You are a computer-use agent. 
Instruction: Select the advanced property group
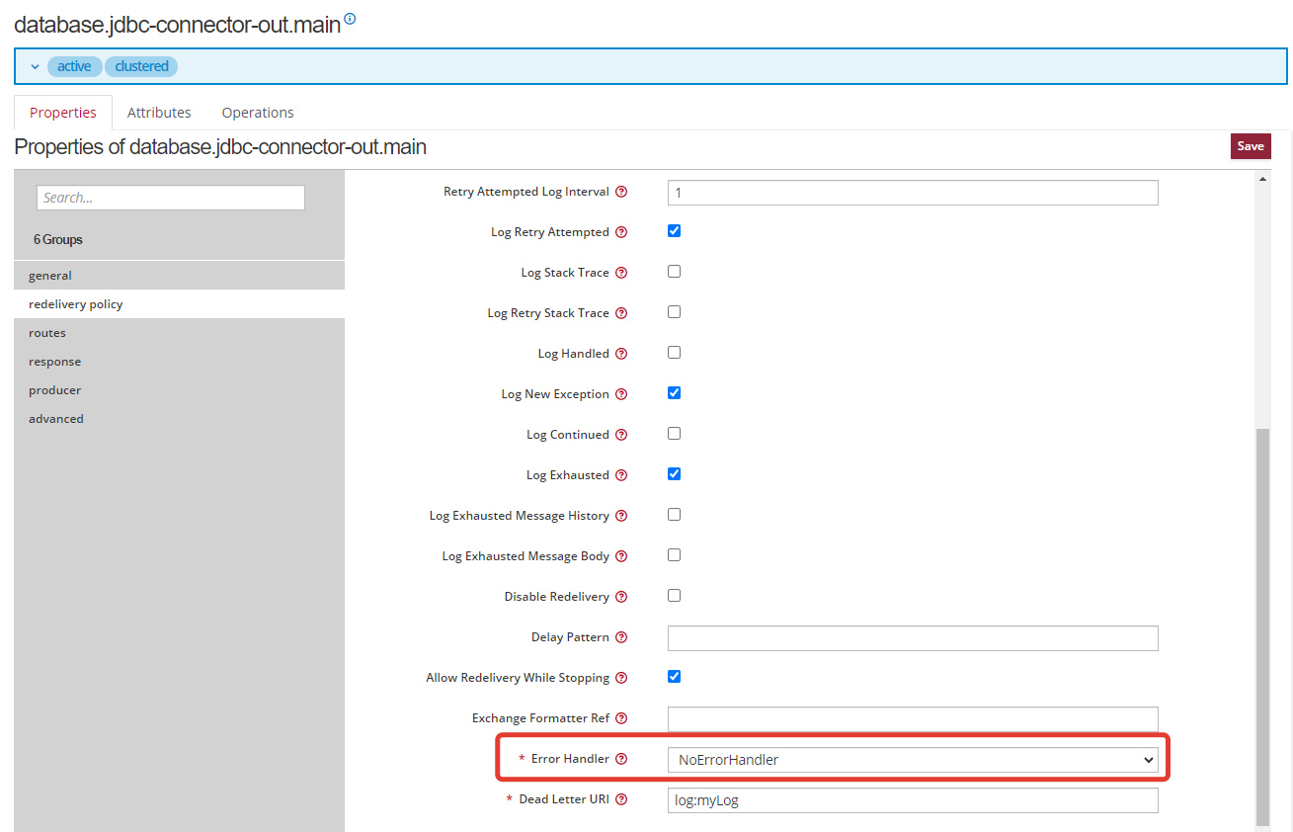(56, 419)
